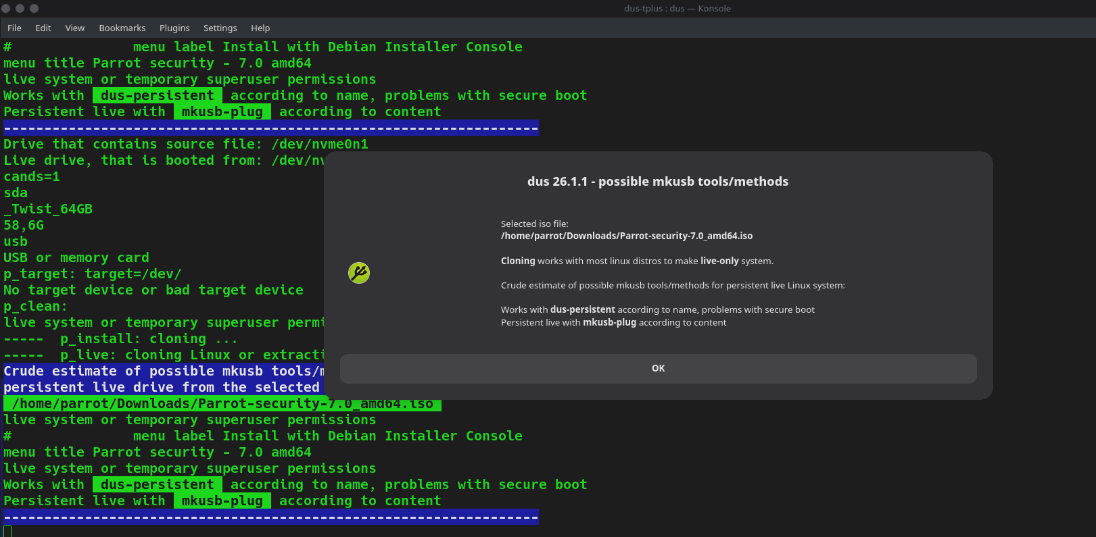Click the bottom blue dashed separator line

click(x=271, y=517)
